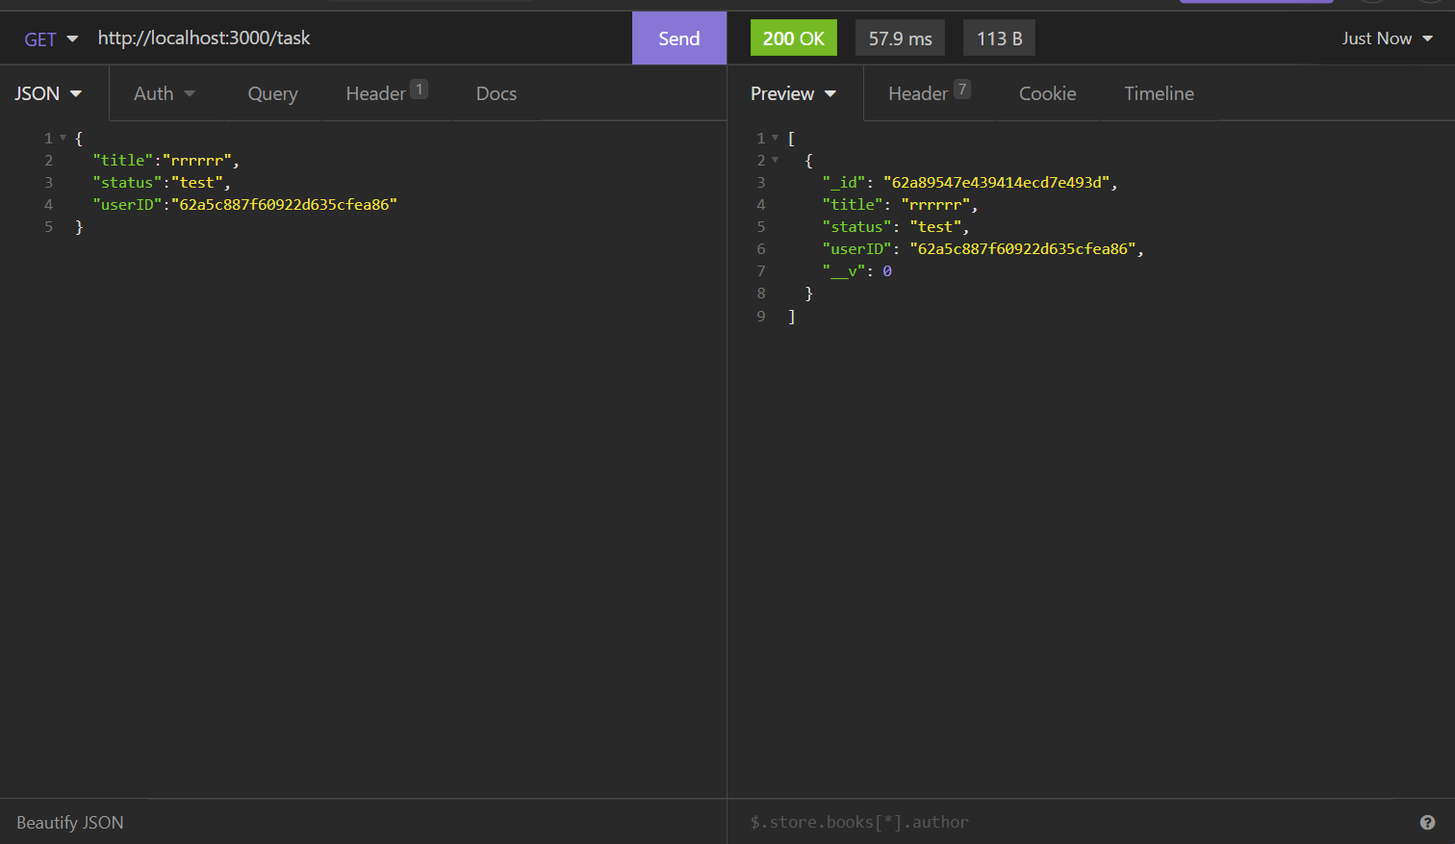Click the request body "userID" line

pos(245,204)
